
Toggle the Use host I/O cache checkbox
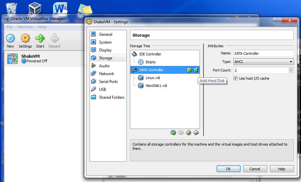click(236, 78)
